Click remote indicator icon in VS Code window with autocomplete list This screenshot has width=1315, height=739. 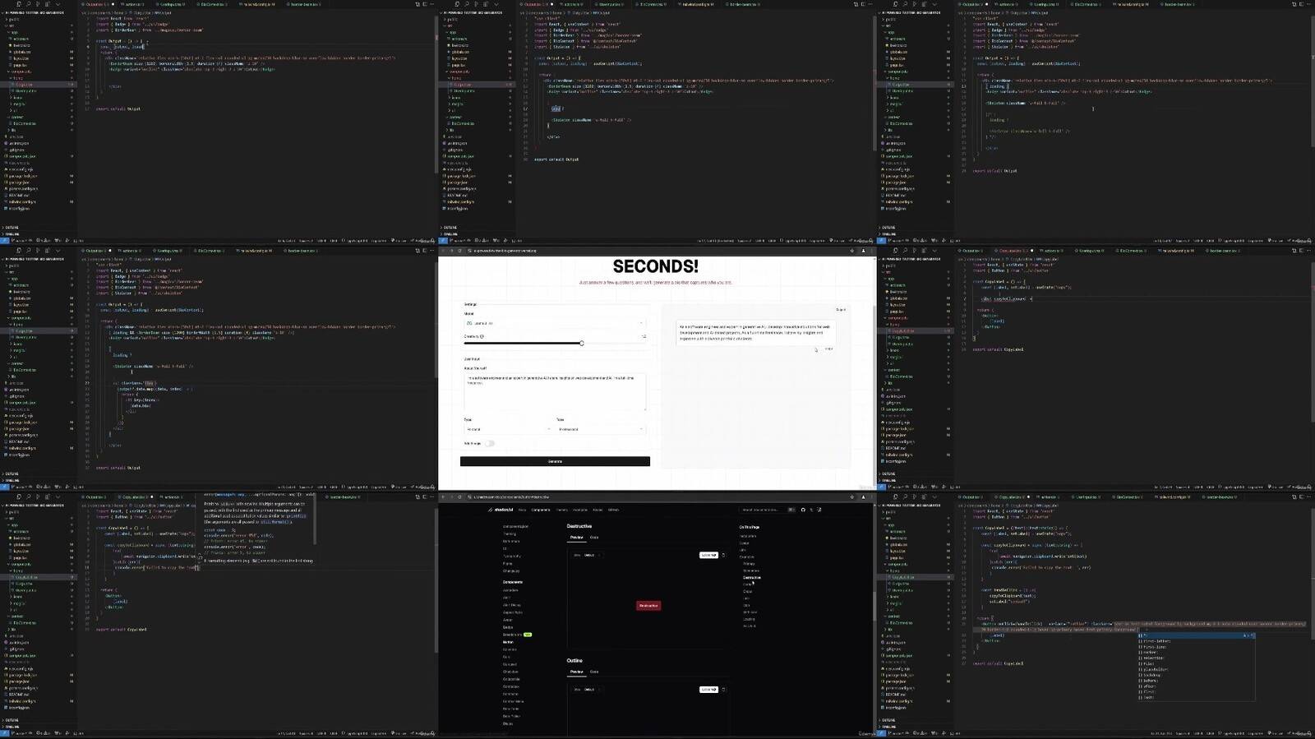coord(881,733)
